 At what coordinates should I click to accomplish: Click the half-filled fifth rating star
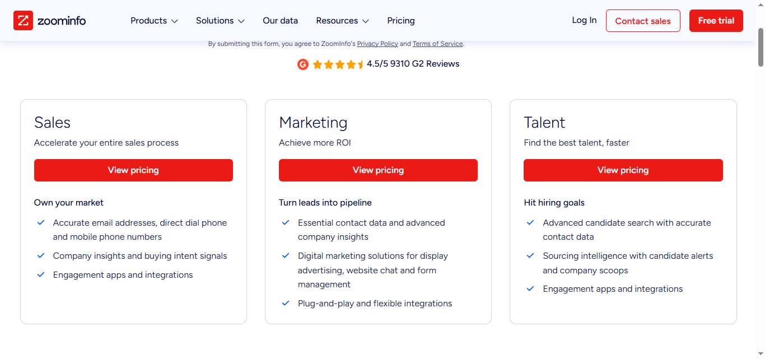tap(361, 64)
